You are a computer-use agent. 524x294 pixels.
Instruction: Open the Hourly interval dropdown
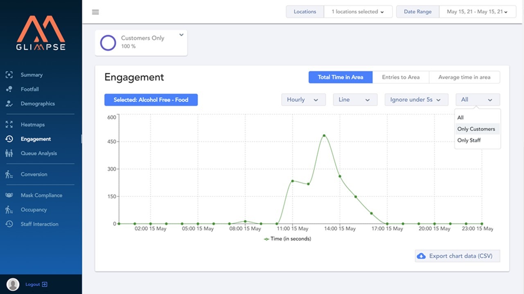[303, 99]
